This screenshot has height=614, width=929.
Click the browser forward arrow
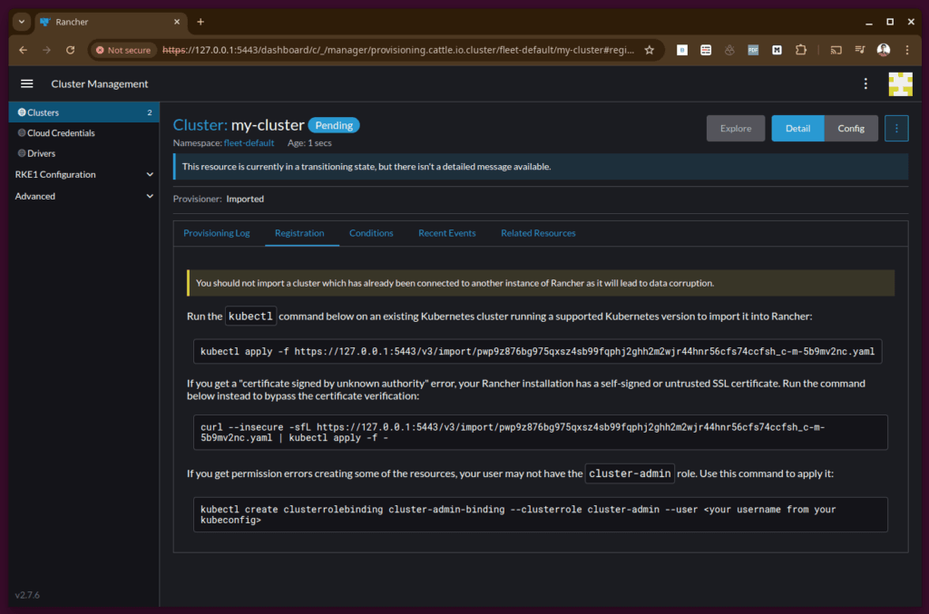coord(47,50)
